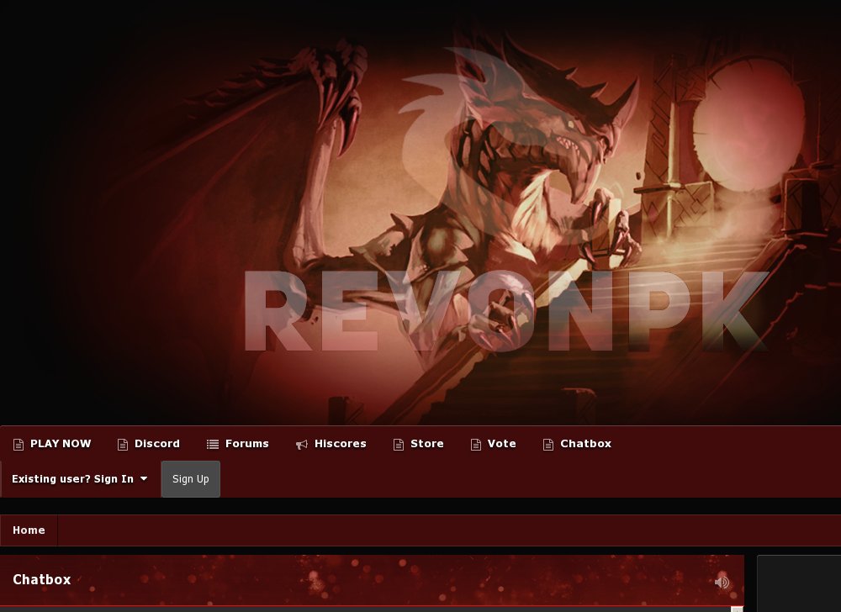Open the PLAY NOW menu item
Screen dimensions: 841x612
click(52, 444)
